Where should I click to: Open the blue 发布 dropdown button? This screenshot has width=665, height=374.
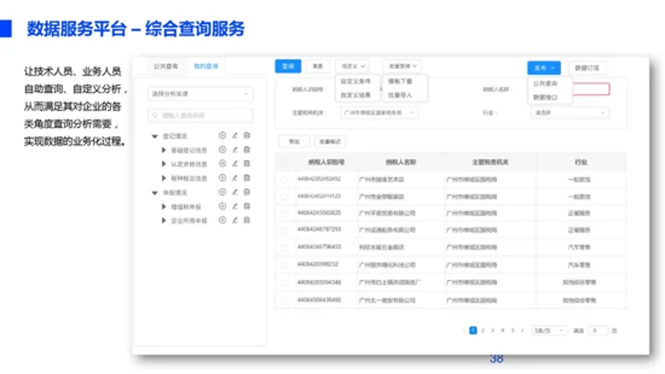(x=544, y=68)
